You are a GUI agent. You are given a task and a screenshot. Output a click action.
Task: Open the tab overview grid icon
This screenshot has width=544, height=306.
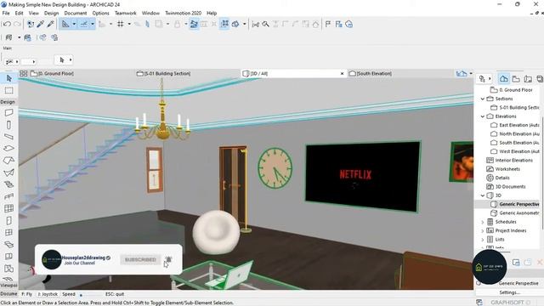click(x=23, y=74)
